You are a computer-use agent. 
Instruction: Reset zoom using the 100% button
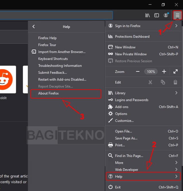[x=151, y=71]
